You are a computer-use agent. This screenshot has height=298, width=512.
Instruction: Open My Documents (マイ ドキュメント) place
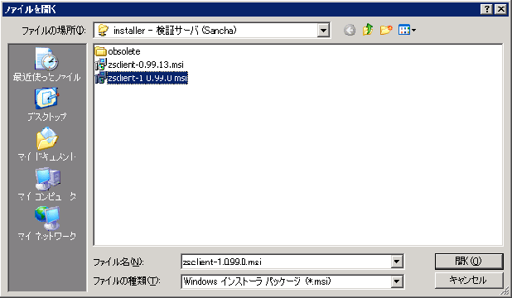47,144
